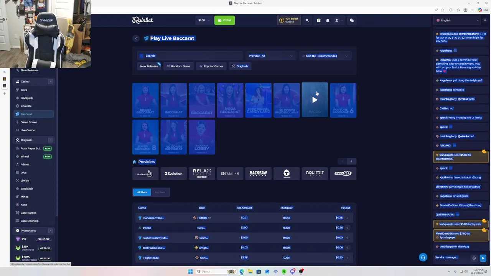Viewport: 491px width, 276px height.
Task: Collapse the Casino sidebar section
Action: (50, 82)
